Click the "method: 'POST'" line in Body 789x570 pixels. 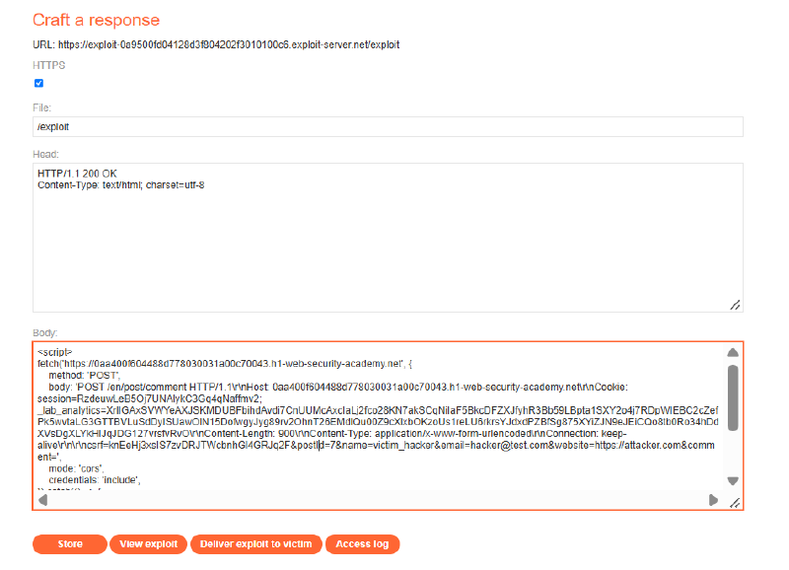coord(84,376)
